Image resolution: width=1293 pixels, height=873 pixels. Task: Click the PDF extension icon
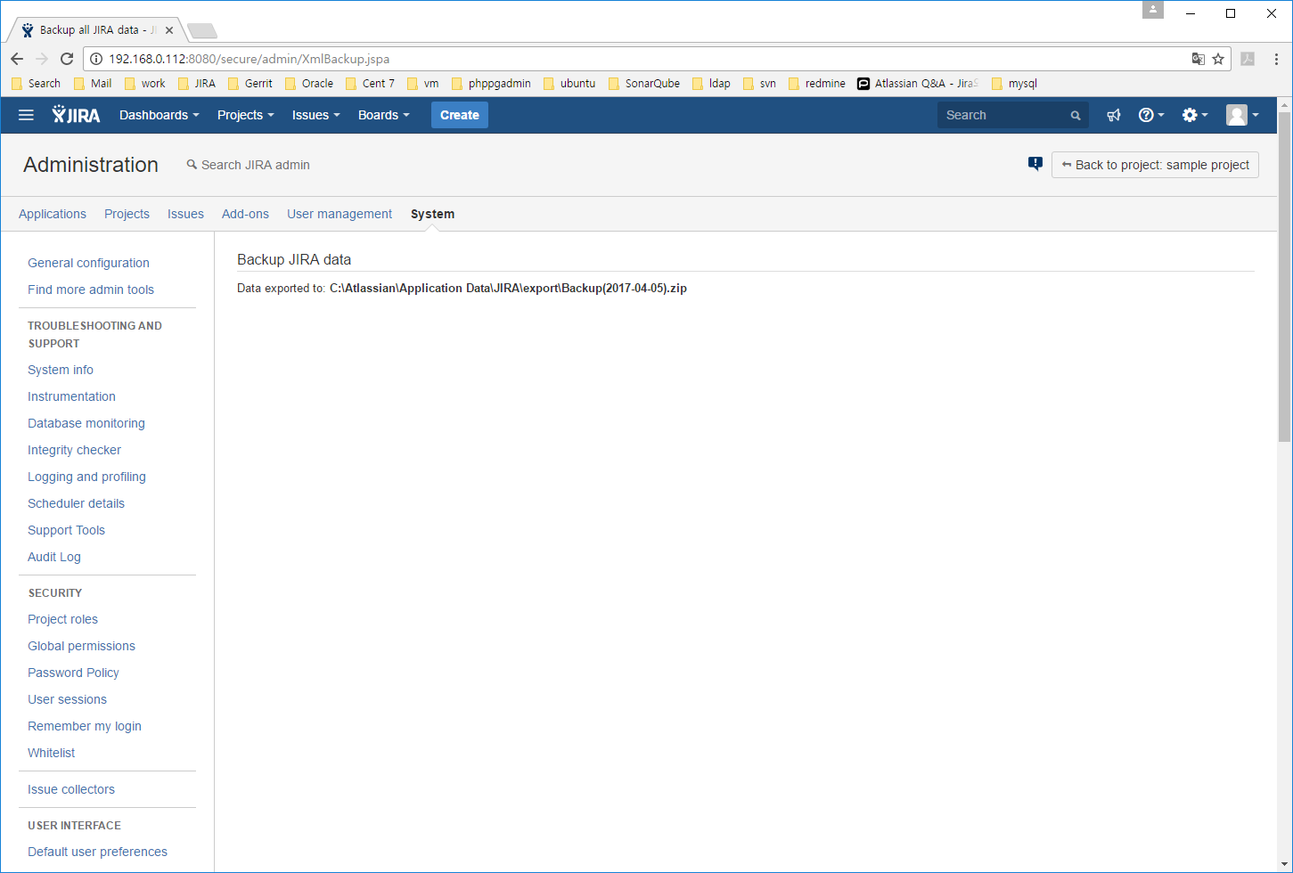point(1248,59)
